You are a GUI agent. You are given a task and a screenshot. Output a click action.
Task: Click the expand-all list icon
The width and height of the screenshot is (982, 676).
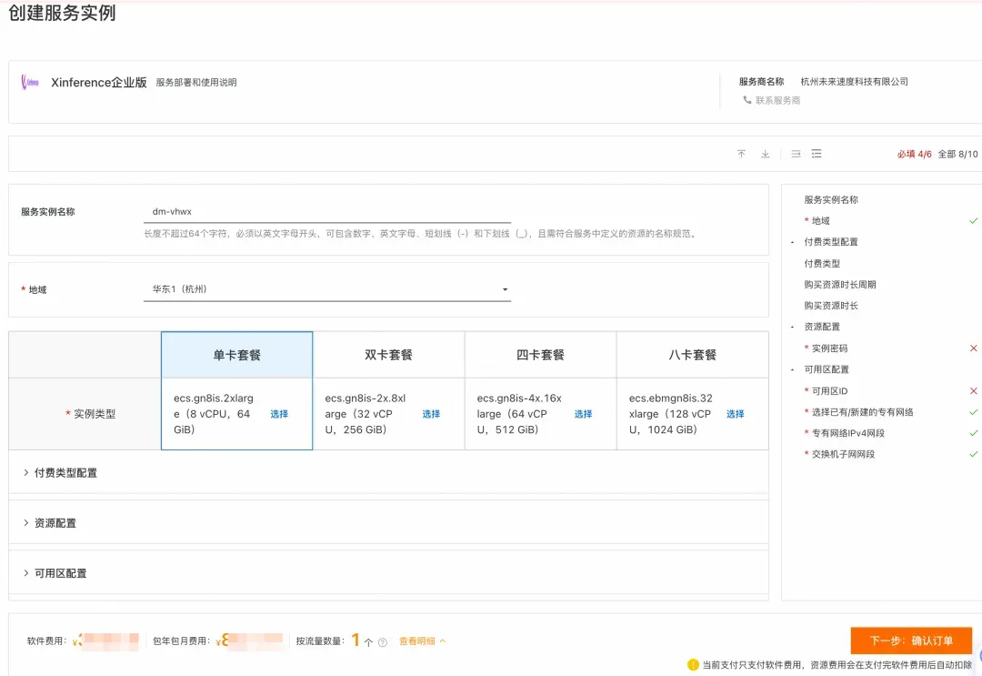click(816, 154)
